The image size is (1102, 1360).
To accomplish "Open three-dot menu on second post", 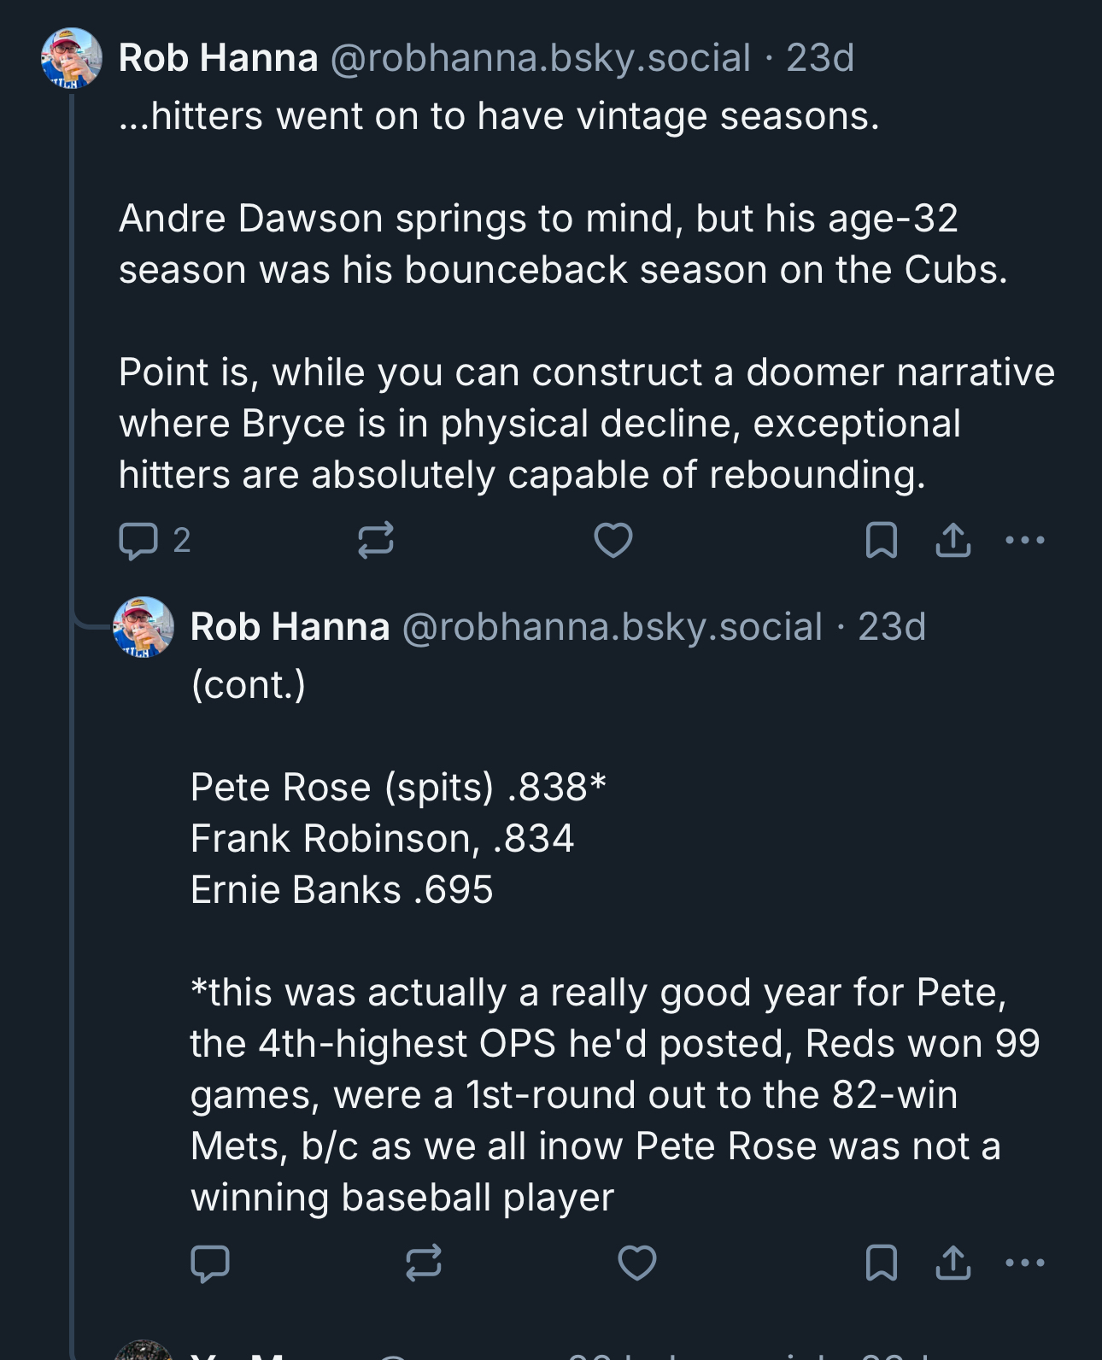I will click(1024, 1263).
